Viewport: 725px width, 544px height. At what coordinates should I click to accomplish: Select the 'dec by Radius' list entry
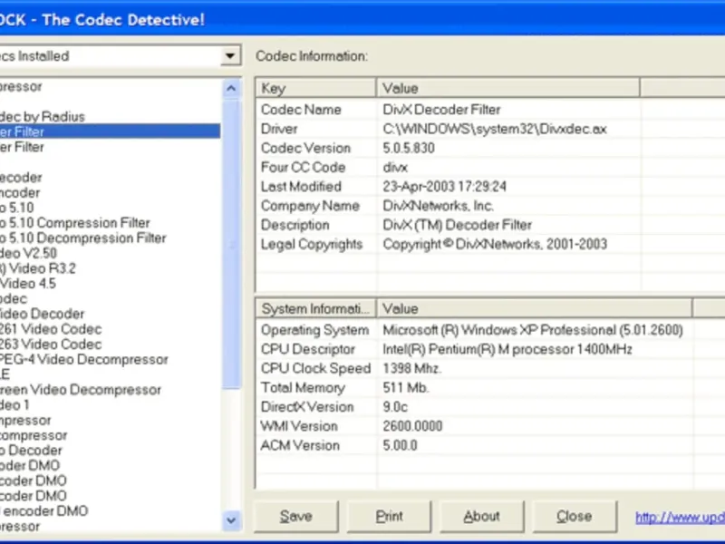point(43,117)
